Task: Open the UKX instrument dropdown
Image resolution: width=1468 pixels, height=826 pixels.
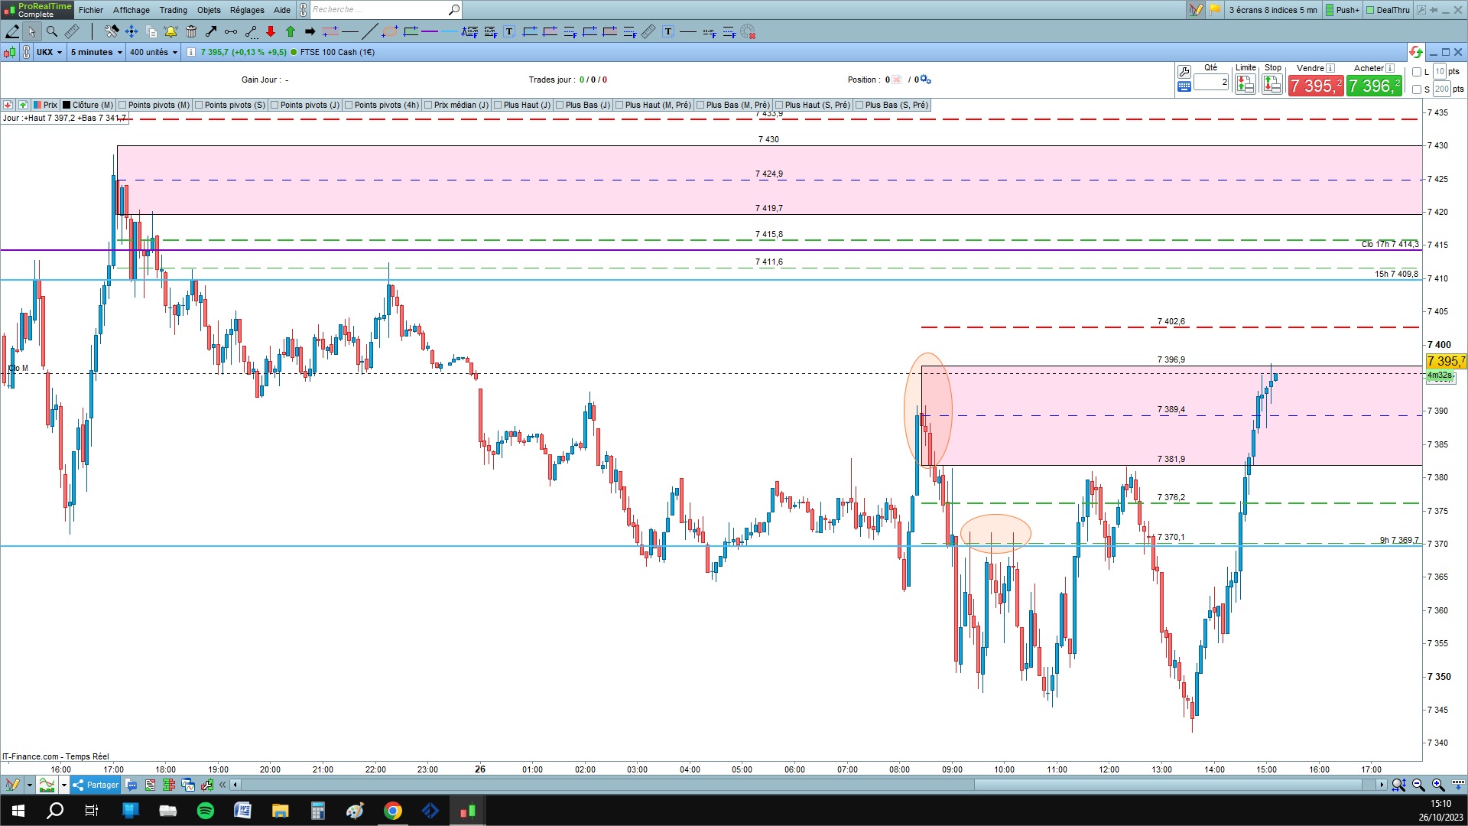Action: (50, 52)
